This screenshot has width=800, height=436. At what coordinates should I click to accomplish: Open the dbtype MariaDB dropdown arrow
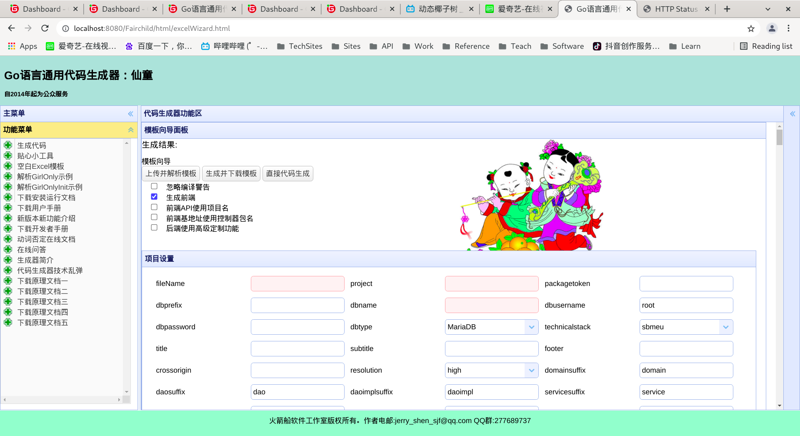(x=531, y=327)
